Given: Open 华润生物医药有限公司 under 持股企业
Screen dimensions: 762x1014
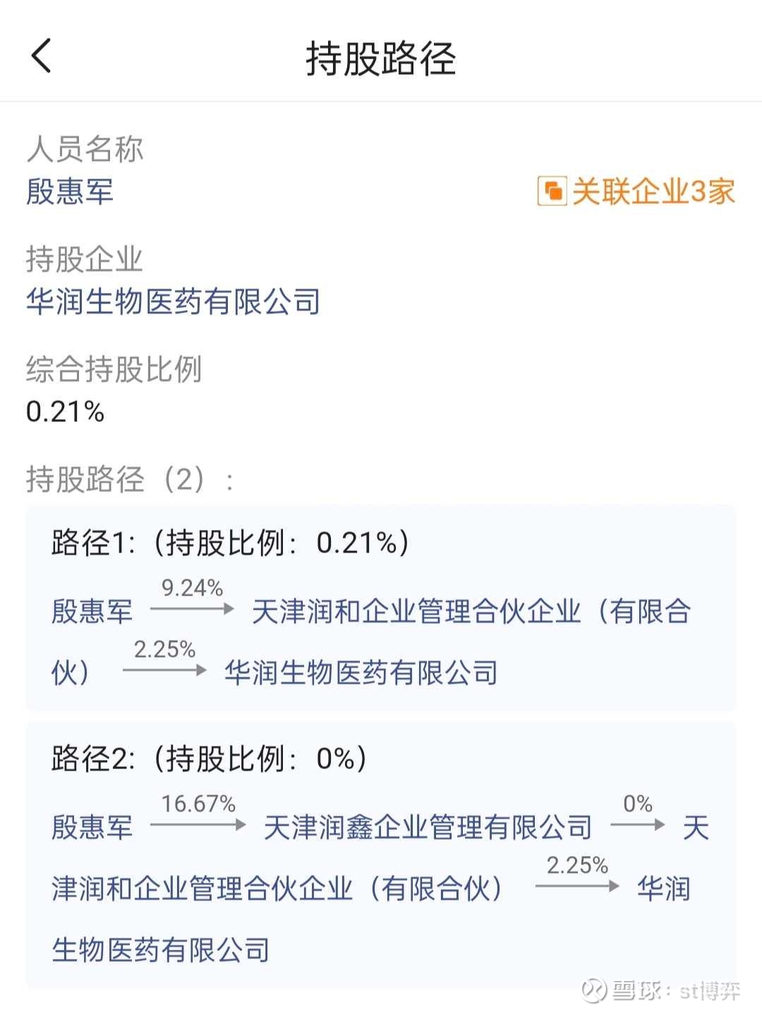Looking at the screenshot, I should tap(173, 302).
